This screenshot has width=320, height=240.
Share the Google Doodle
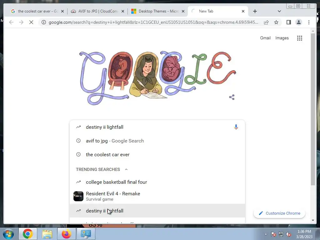pos(232,97)
